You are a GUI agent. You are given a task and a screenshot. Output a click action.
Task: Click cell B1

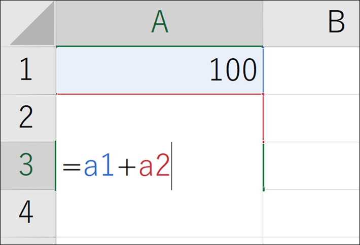312,70
